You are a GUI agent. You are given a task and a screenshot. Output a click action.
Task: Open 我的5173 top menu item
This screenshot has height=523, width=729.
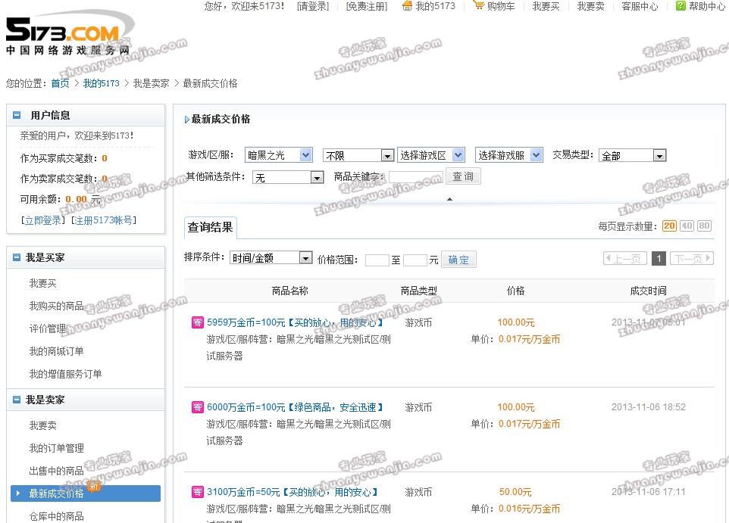[x=435, y=6]
